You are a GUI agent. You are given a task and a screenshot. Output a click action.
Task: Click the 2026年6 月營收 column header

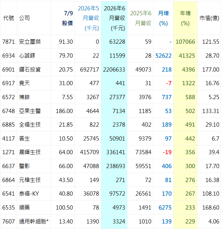pyautogui.click(x=114, y=18)
